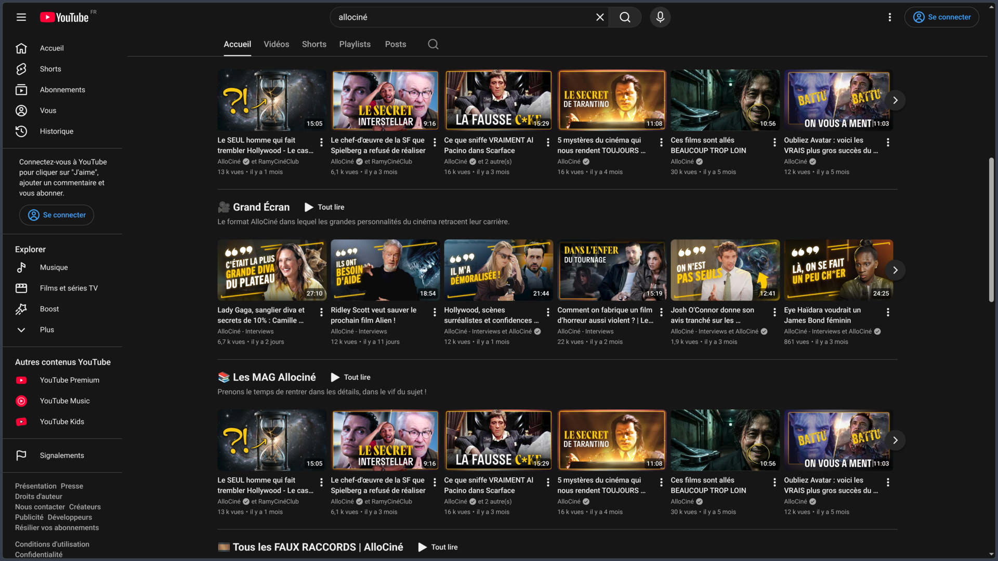Open Films et séries TV

pos(62,288)
